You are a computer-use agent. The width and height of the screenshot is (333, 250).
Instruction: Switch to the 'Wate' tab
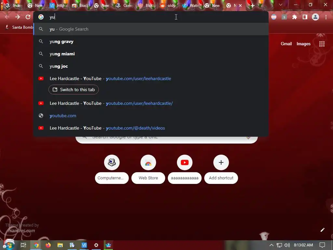(x=190, y=6)
